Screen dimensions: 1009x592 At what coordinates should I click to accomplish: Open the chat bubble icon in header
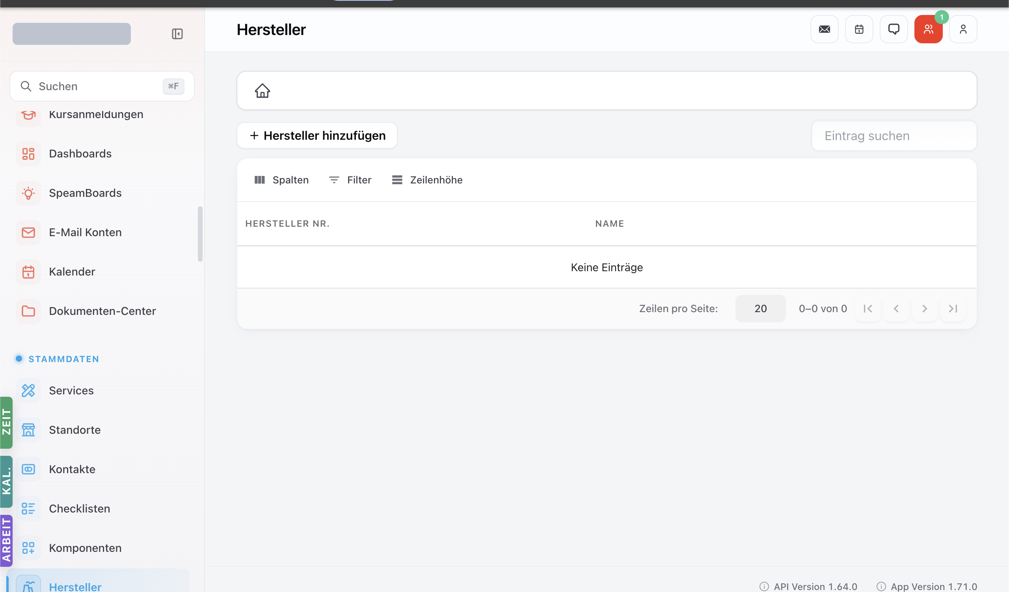tap(894, 29)
